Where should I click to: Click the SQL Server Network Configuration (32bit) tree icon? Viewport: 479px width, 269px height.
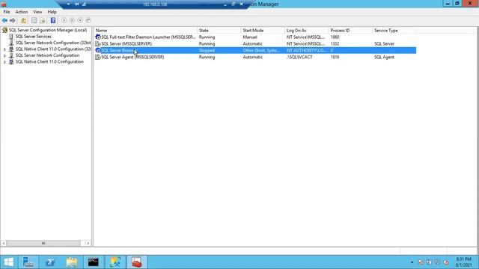point(11,43)
